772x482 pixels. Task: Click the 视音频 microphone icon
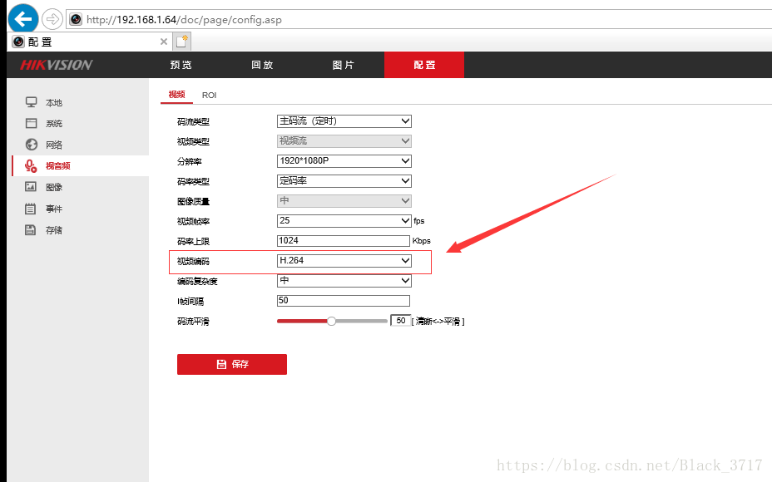pos(31,165)
